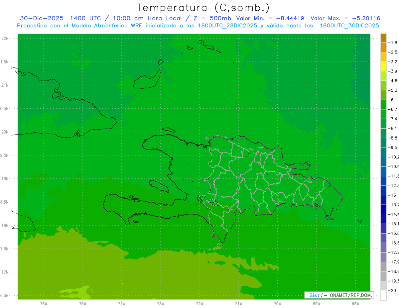Click the '-19.3' colorbar value

[393, 281]
